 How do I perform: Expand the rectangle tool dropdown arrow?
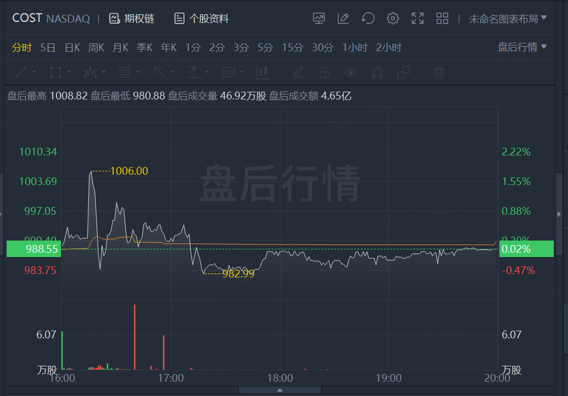[x=69, y=72]
